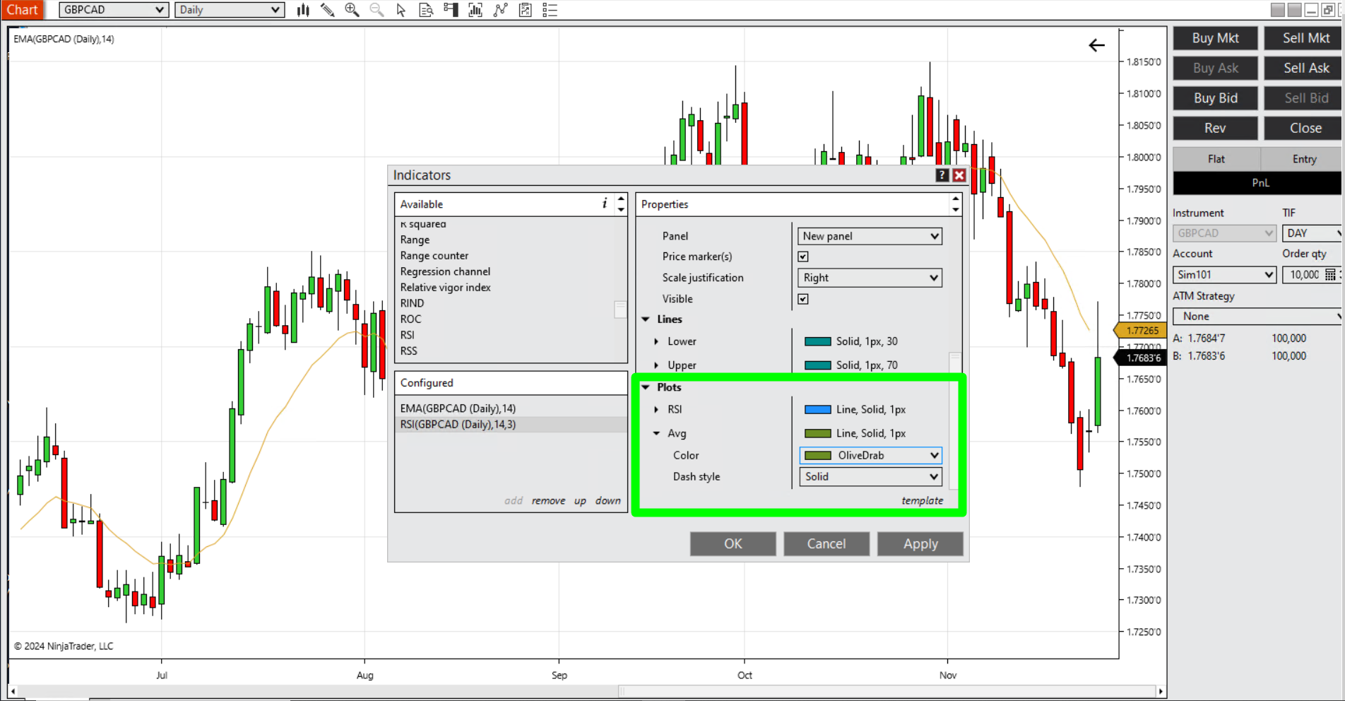Uncheck the Visible checkbox
The height and width of the screenshot is (701, 1345).
(x=803, y=299)
